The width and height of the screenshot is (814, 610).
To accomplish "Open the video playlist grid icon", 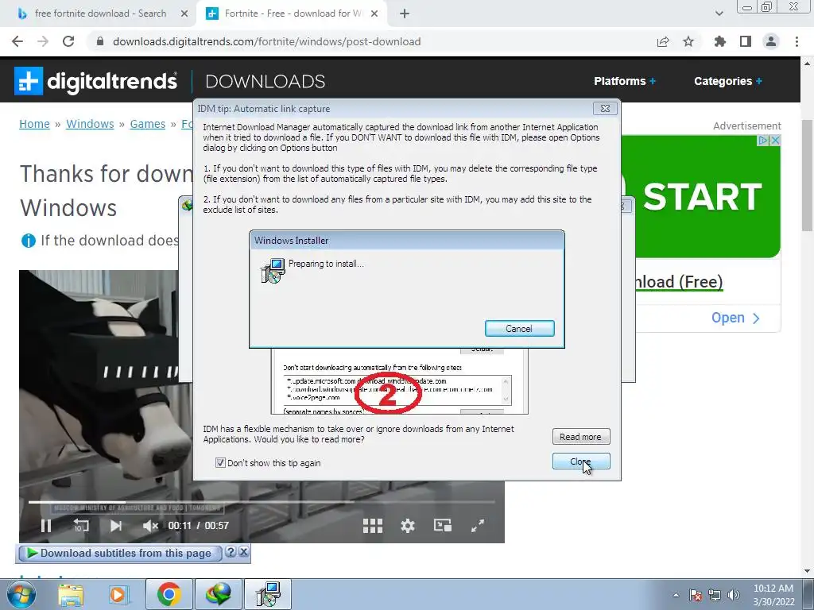I will tap(372, 526).
